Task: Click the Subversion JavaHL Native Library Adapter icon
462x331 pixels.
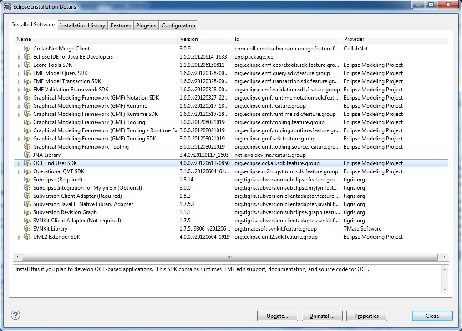Action: [x=27, y=204]
